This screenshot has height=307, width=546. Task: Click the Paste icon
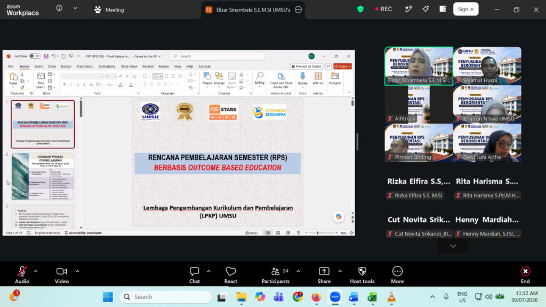pyautogui.click(x=13, y=77)
